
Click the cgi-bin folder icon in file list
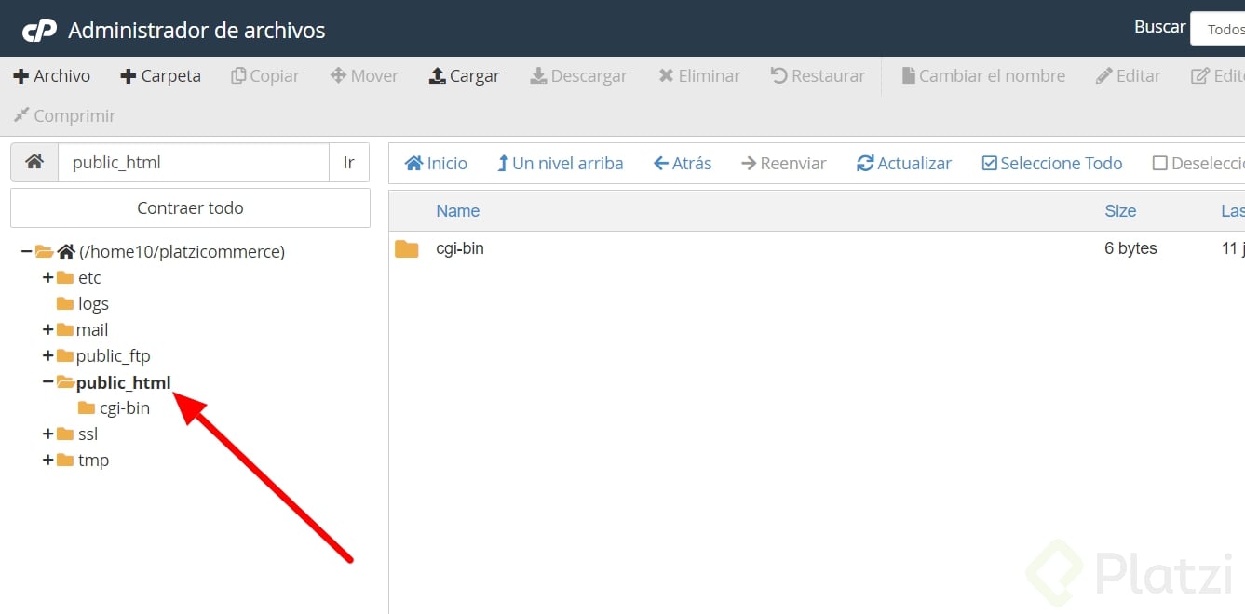coord(407,249)
